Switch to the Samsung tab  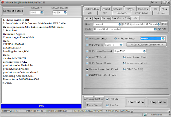118,9
